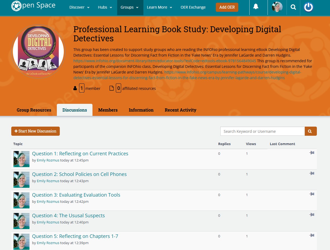This screenshot has height=250, width=330.
Task: Pin the Question 1 discussion
Action: point(312,153)
